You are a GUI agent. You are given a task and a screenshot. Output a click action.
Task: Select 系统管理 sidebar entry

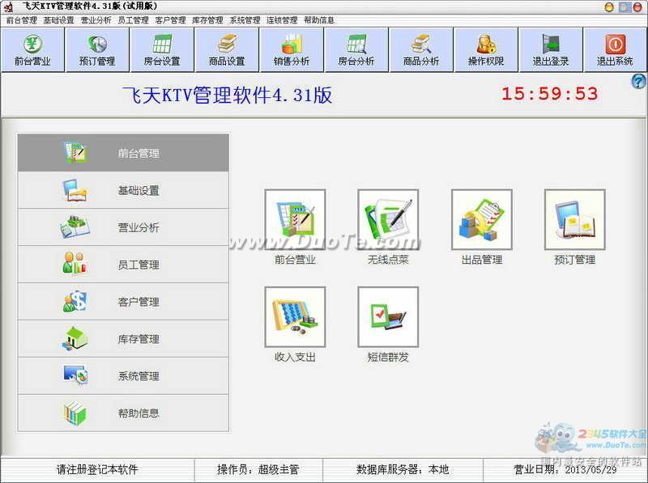point(123,376)
